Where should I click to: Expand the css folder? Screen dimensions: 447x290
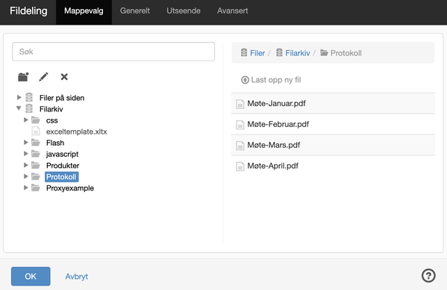click(x=25, y=120)
